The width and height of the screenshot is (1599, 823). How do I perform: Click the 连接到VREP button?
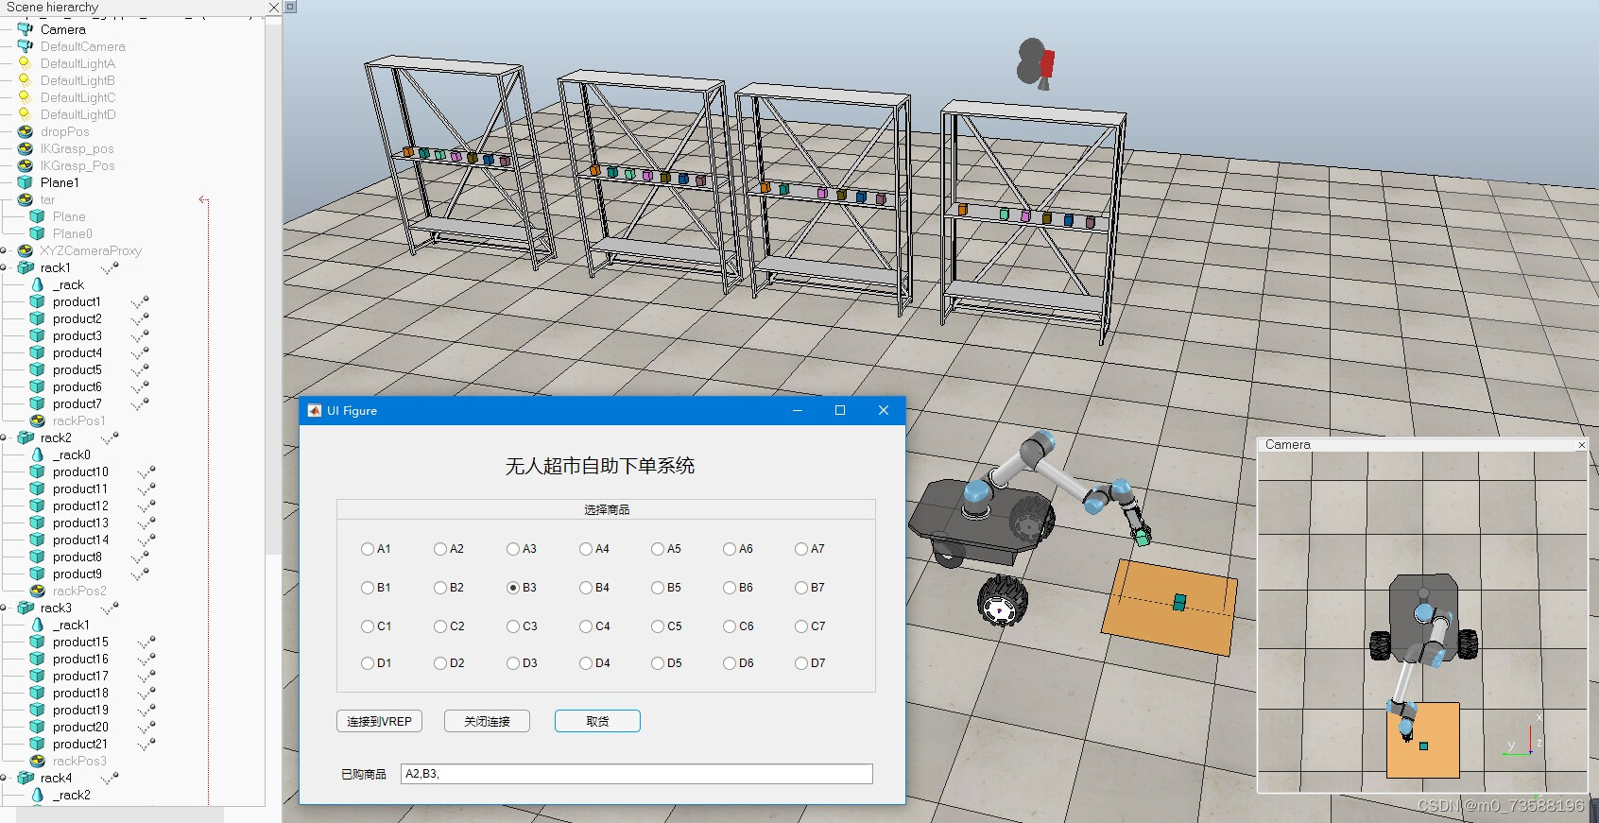[x=379, y=721]
